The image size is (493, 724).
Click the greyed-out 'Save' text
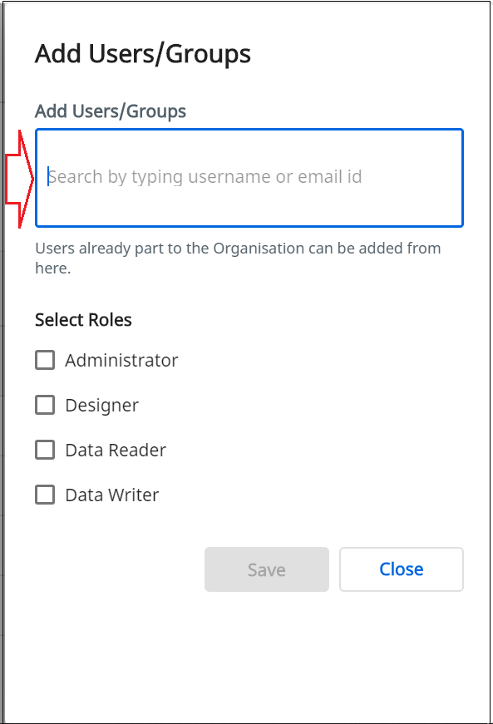[x=267, y=569]
